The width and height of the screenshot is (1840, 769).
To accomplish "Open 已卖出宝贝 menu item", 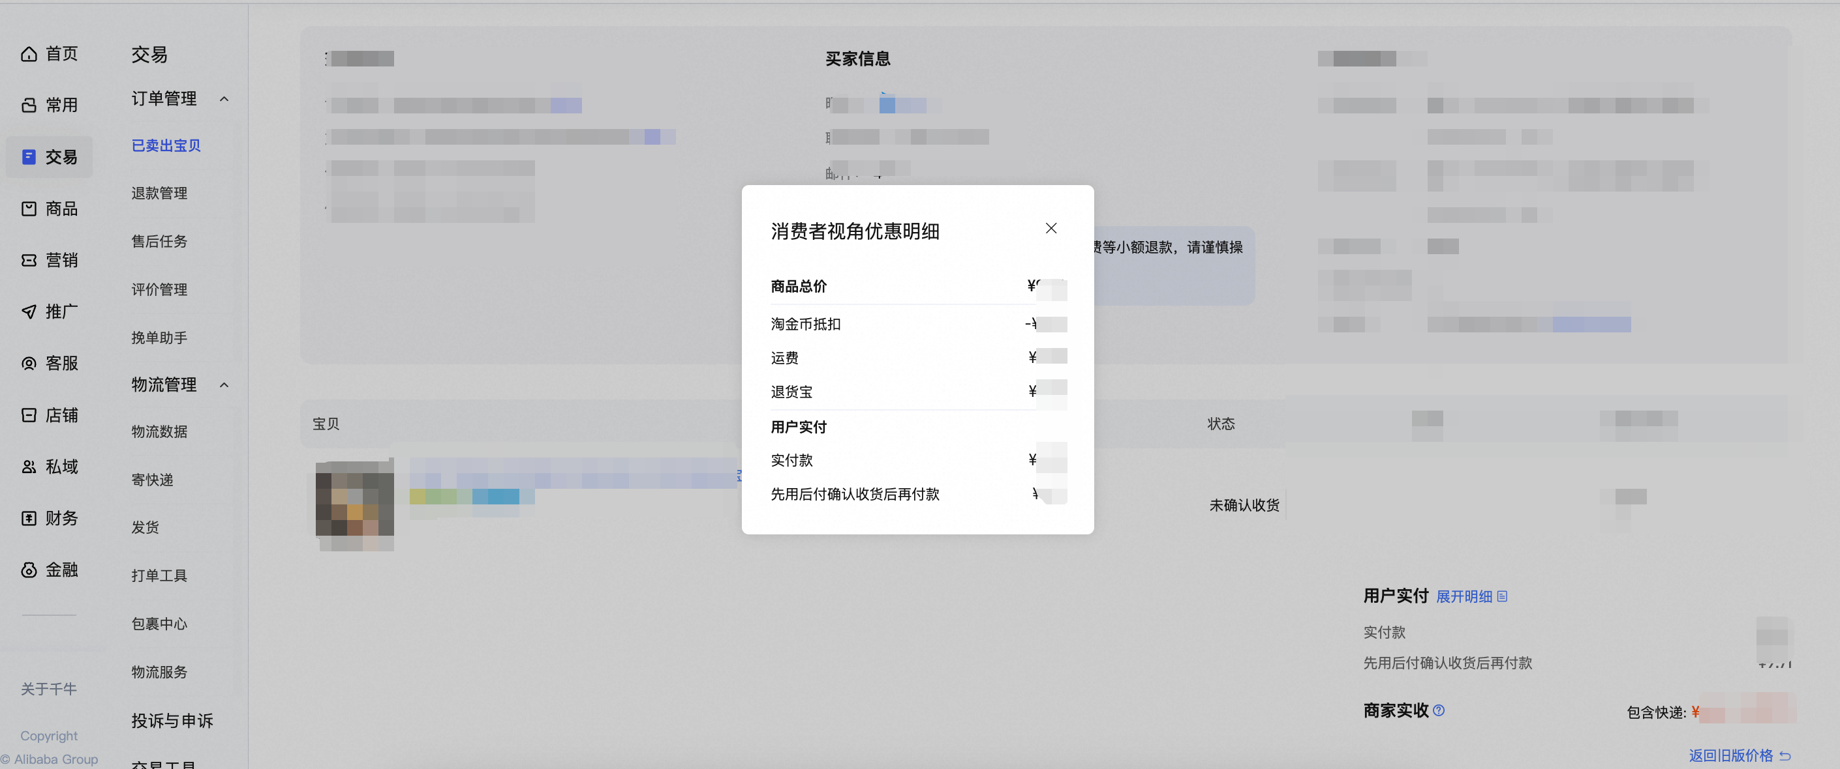I will pos(166,145).
